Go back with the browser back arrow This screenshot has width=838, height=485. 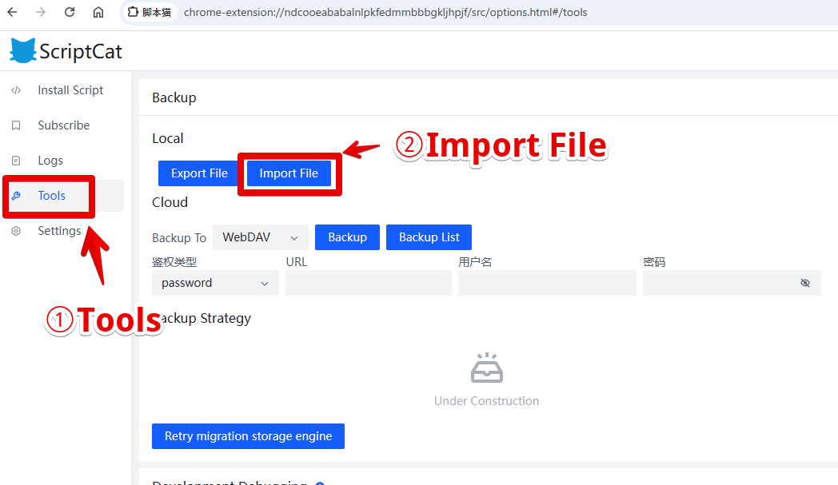tap(12, 12)
